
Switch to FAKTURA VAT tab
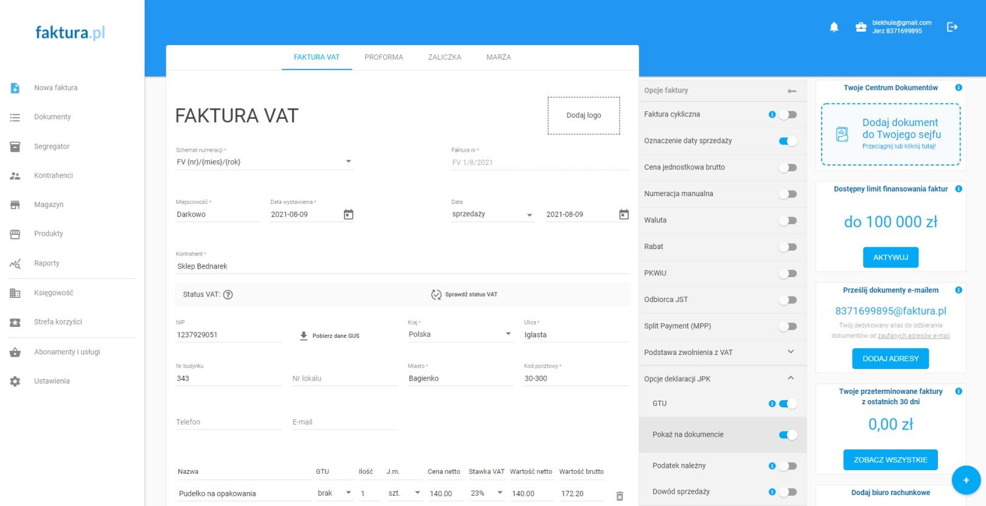pyautogui.click(x=316, y=57)
